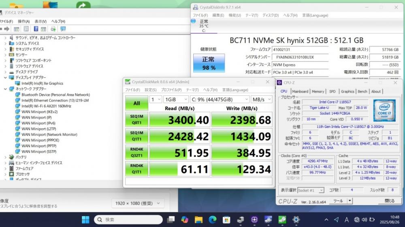
Task: Click the update driver toolbar icon with green arrow
Action: [53, 29]
